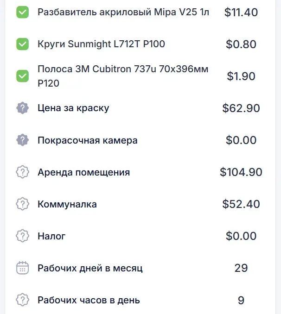Viewport: 281px width, 314px height.
Task: Click the $62.90 paint price value
Action: click(241, 108)
